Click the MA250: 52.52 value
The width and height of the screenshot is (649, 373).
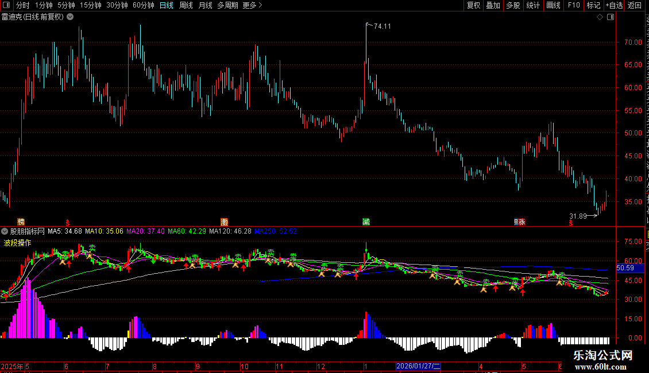[x=275, y=231]
